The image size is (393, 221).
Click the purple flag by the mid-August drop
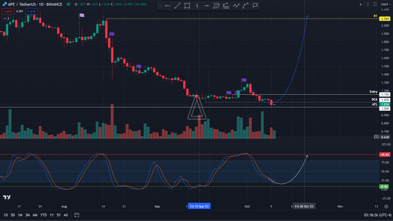[x=112, y=34]
